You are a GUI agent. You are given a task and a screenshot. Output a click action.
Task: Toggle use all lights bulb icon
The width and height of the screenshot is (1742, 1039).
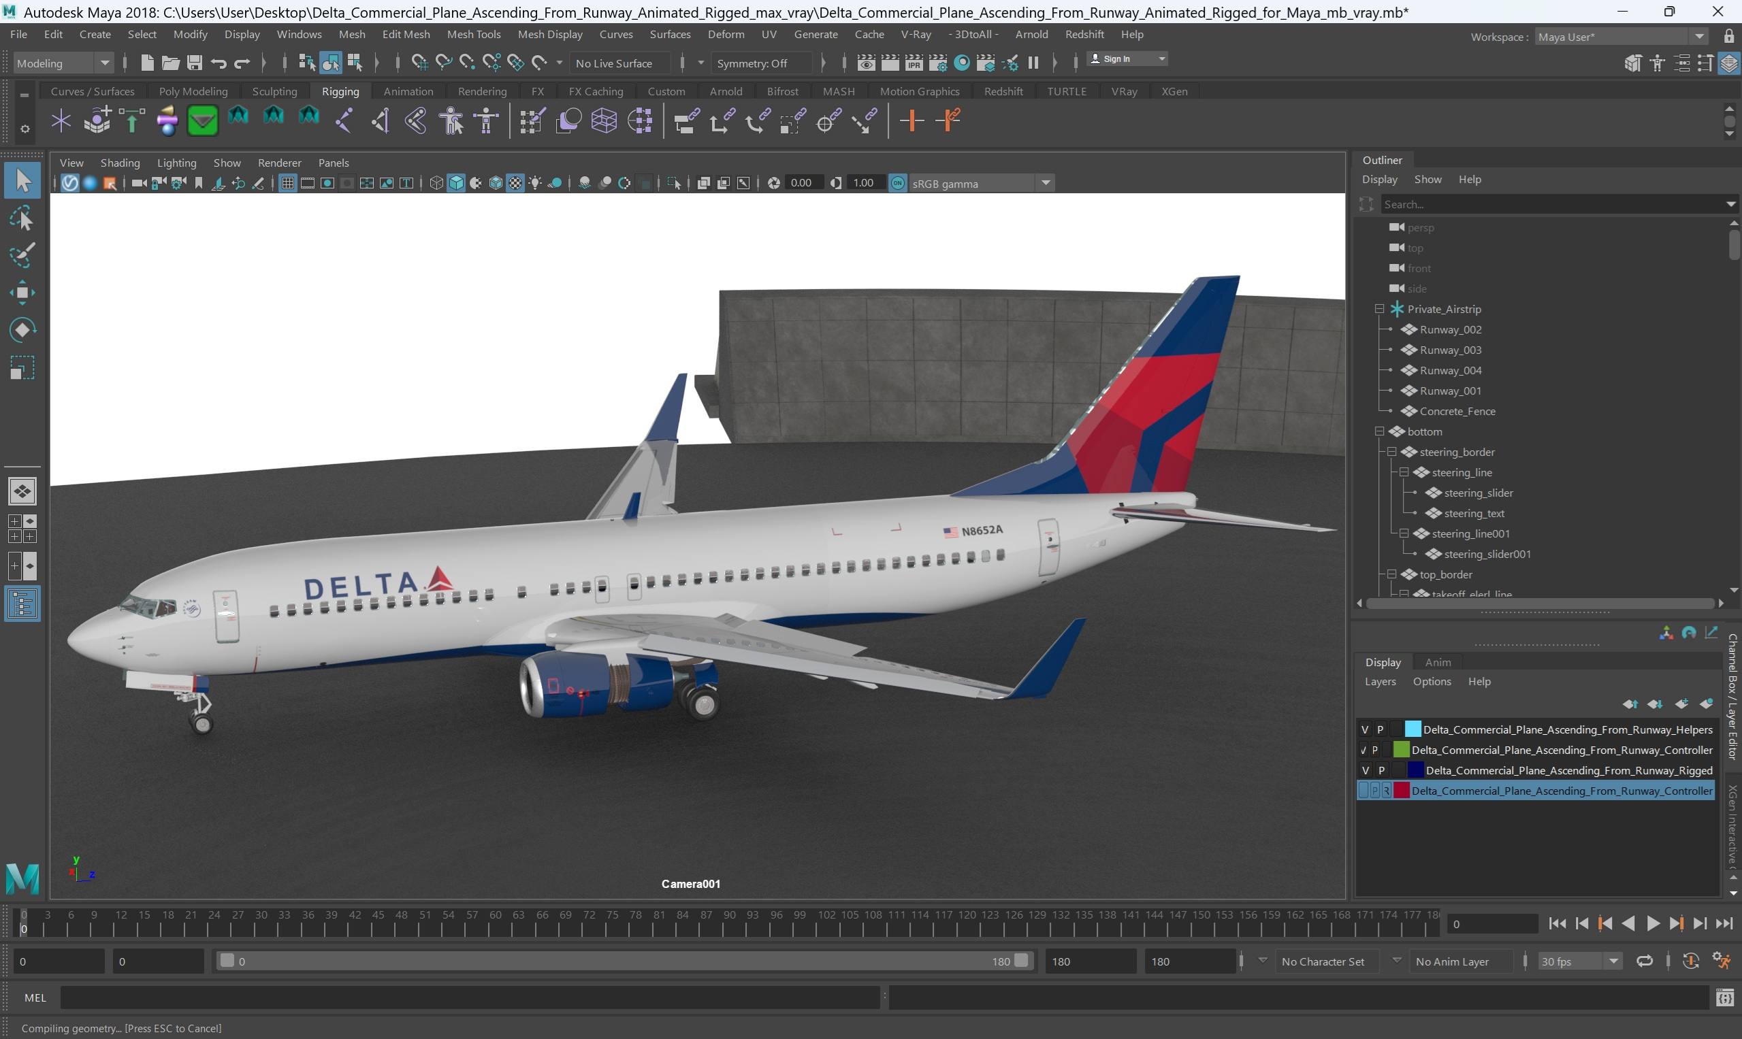(x=535, y=184)
